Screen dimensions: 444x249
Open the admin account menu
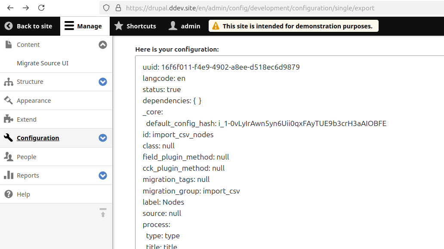pos(184,25)
